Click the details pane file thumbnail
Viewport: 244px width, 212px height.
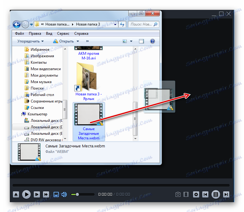point(29,152)
